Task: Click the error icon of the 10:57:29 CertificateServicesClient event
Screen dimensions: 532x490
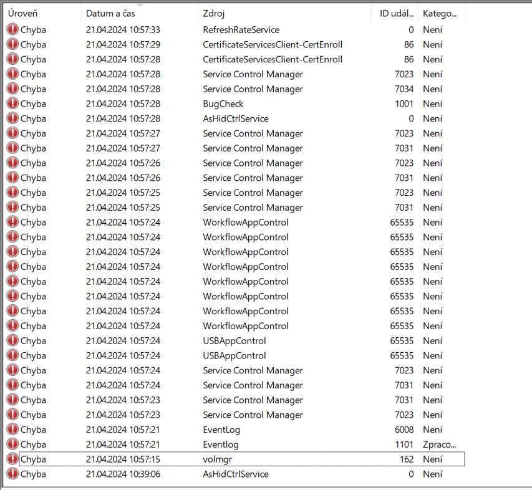Action: (12, 44)
